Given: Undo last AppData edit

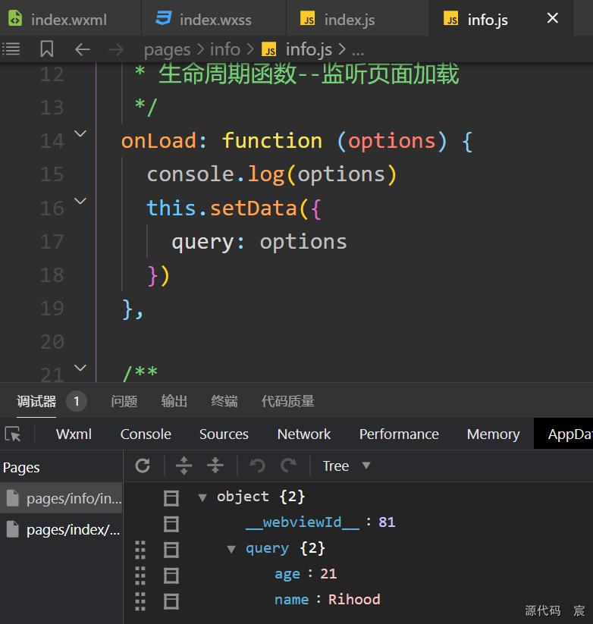Looking at the screenshot, I should coord(257,466).
